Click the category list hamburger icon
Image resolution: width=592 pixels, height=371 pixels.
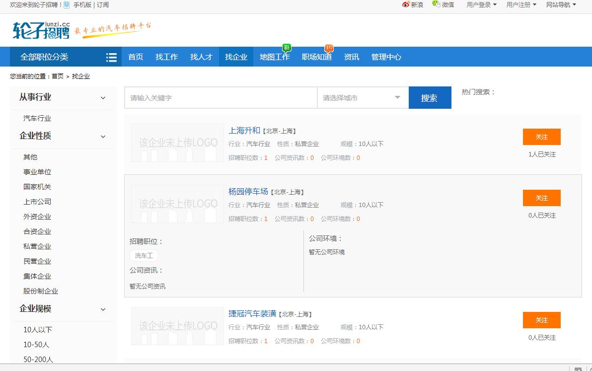click(x=111, y=57)
